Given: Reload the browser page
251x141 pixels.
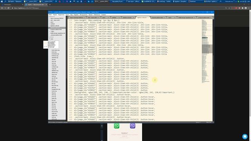Looking at the screenshot, I should [x=9, y=8].
